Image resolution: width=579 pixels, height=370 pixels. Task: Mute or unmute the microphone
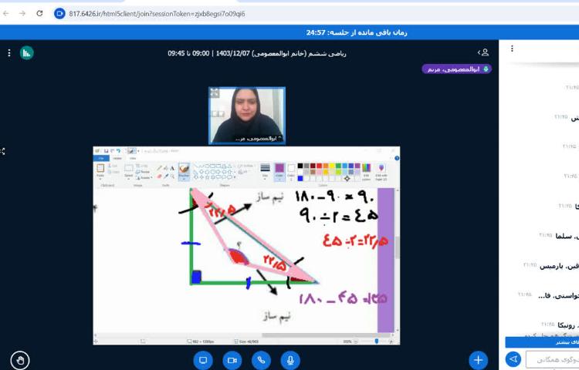point(290,359)
